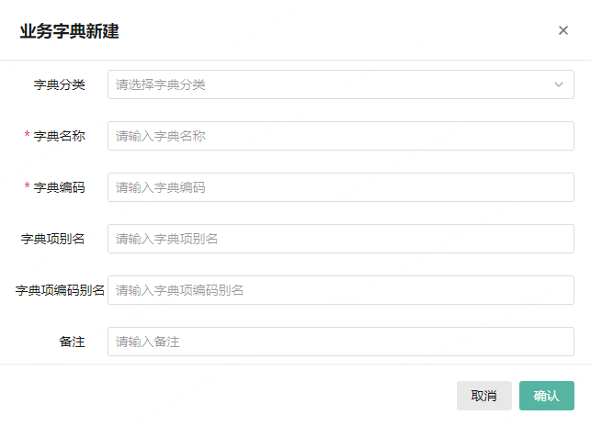Click the 字典分类 field label
This screenshot has width=591, height=426.
[60, 84]
